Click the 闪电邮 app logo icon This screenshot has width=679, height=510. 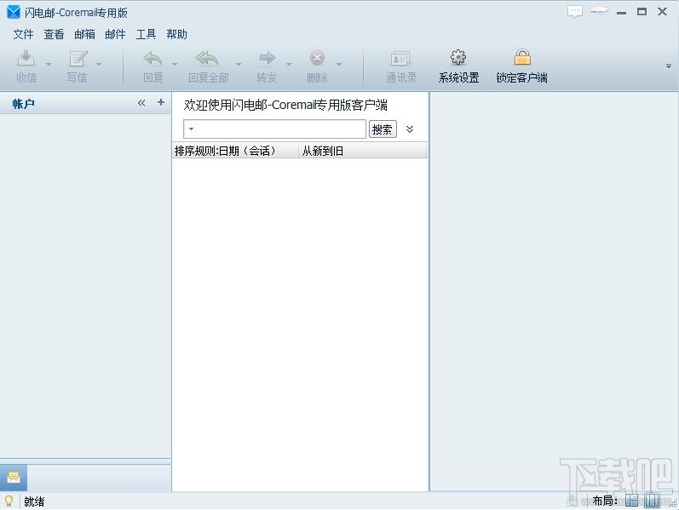click(x=14, y=12)
